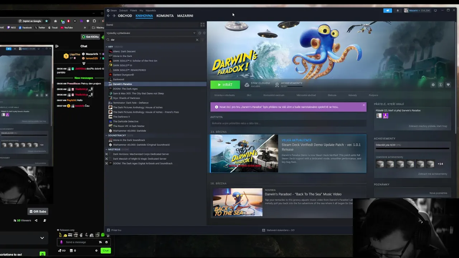Open Back To The Sea video thumbnail
Screen dimensions: 459x258
pos(237,202)
